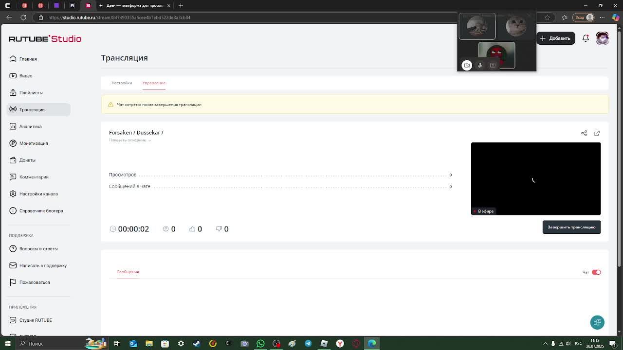
Task: Select the Сообщения tab
Action: click(128, 272)
